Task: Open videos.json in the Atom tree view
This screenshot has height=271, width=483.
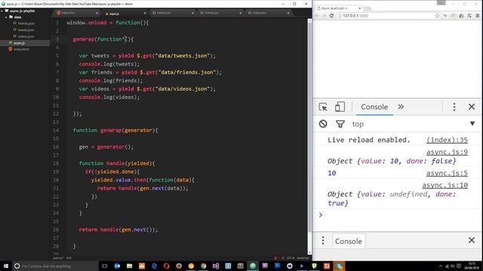Action: pos(26,36)
